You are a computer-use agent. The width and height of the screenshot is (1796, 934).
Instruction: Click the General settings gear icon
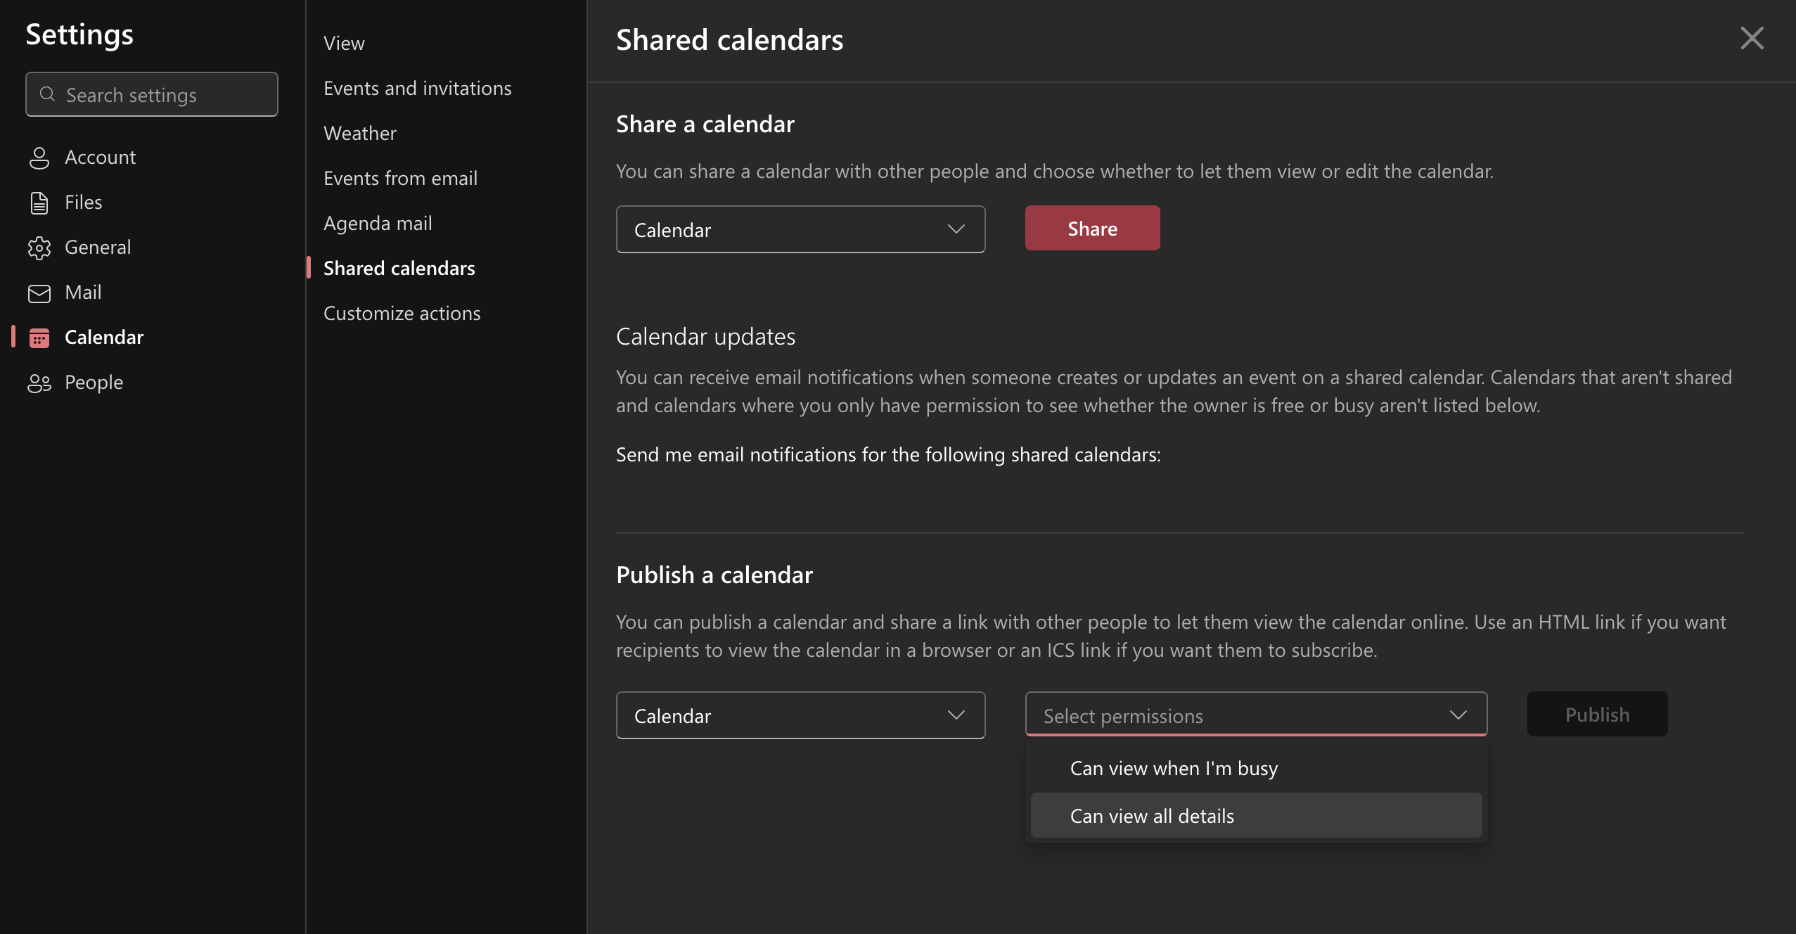40,248
